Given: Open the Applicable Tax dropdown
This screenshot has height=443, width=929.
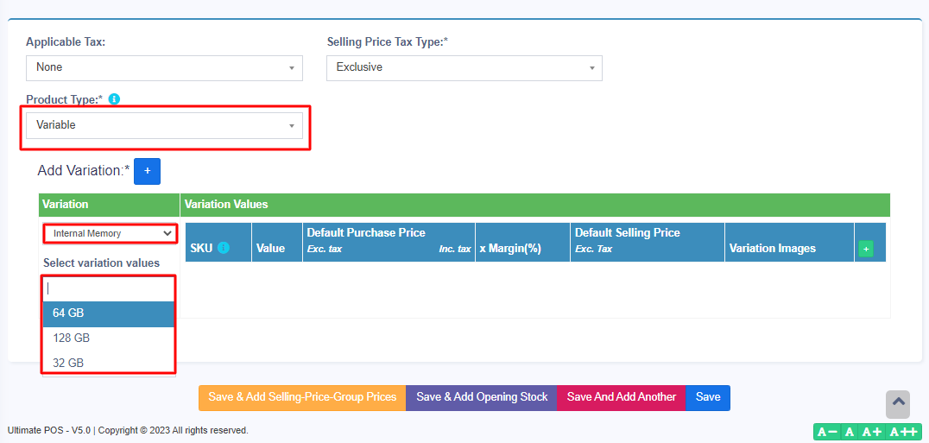Looking at the screenshot, I should [x=164, y=67].
